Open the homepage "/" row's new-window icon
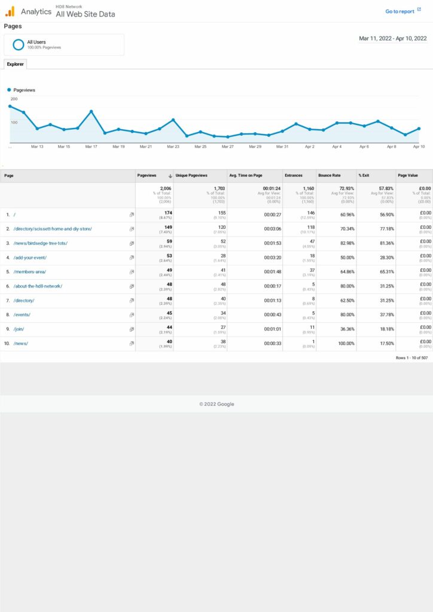This screenshot has width=433, height=612. (x=132, y=214)
